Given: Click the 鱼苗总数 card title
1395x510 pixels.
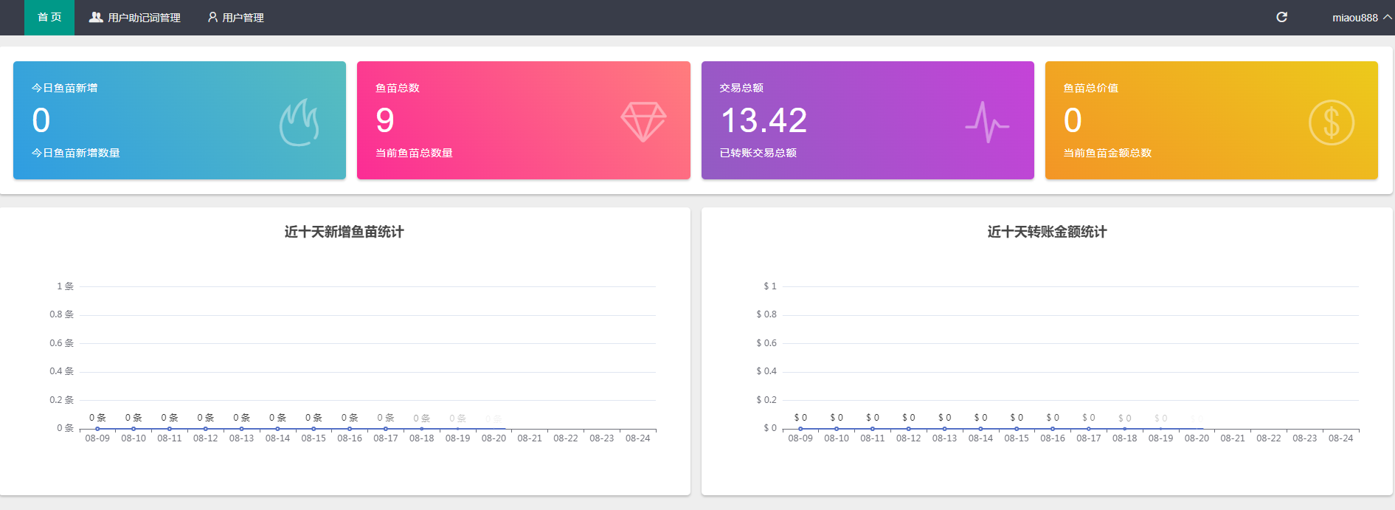Looking at the screenshot, I should pyautogui.click(x=398, y=88).
